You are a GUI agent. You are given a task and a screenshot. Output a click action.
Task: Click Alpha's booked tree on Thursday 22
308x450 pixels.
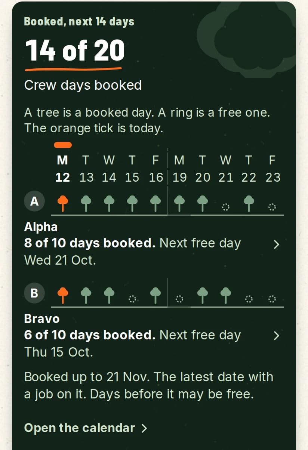(249, 203)
